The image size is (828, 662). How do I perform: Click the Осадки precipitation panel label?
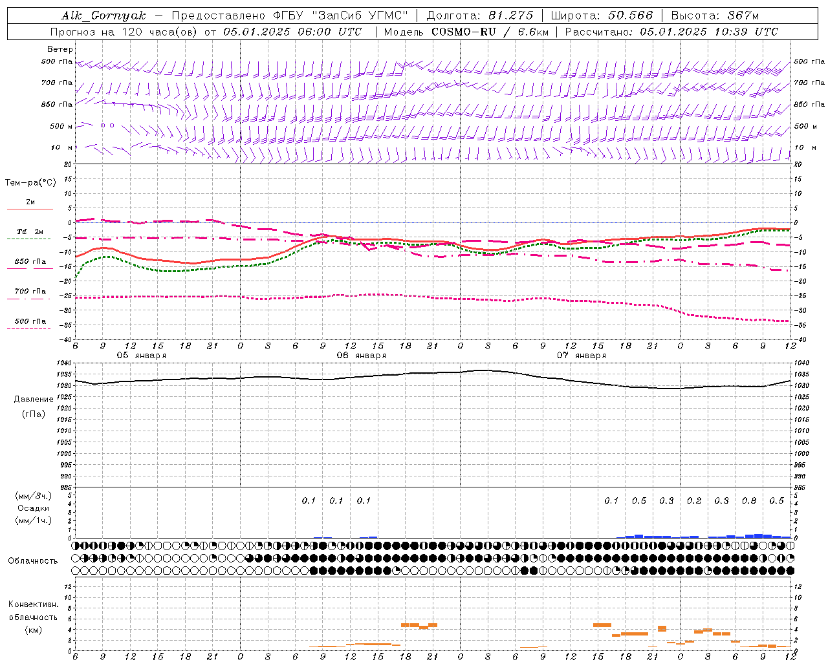(x=34, y=508)
